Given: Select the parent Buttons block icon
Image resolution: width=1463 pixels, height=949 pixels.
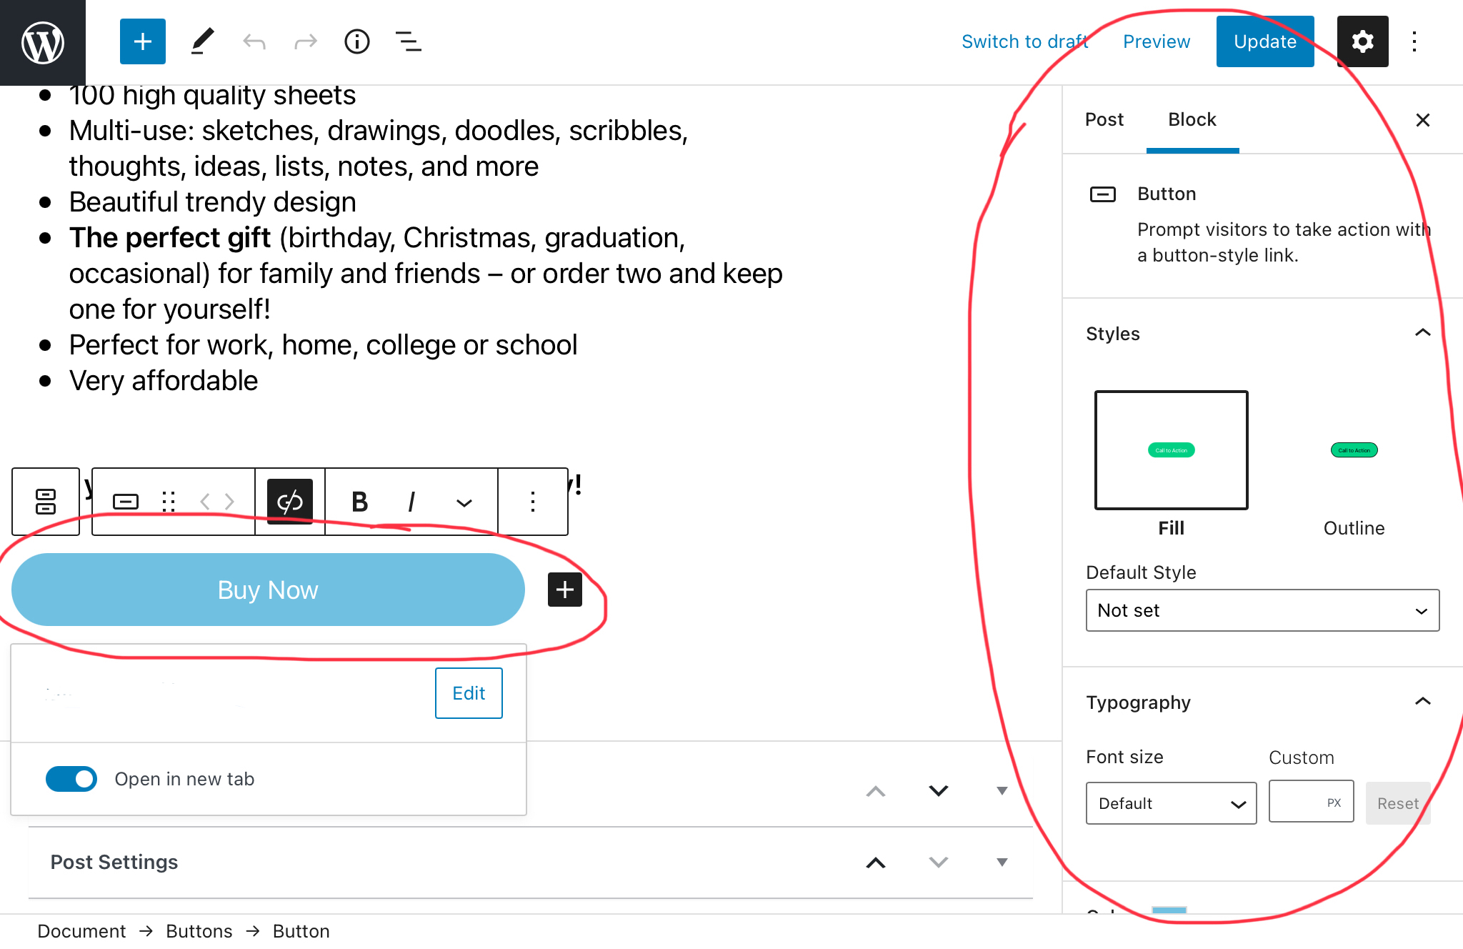Looking at the screenshot, I should tap(46, 502).
